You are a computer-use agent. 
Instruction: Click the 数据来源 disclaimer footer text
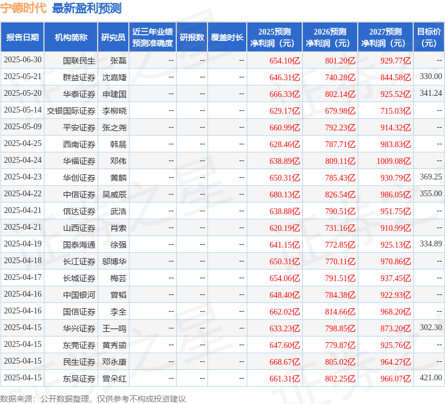(93, 399)
